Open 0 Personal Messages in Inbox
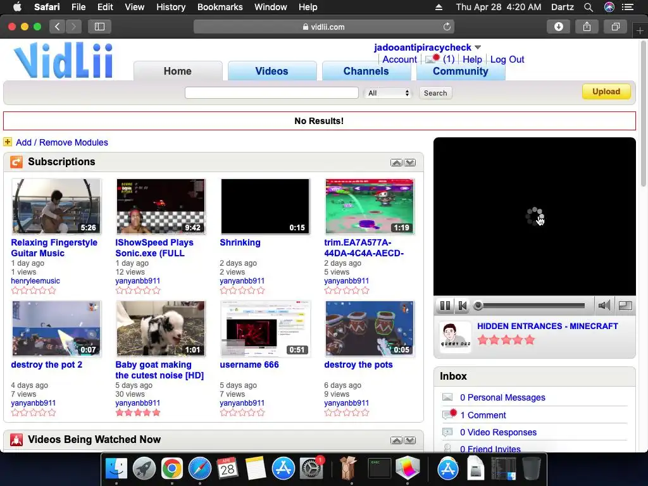 (x=502, y=397)
